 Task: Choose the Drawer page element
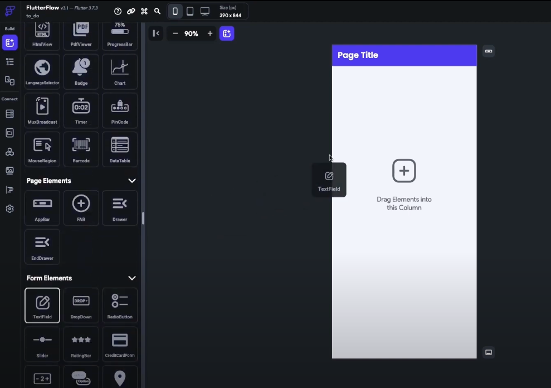(120, 208)
